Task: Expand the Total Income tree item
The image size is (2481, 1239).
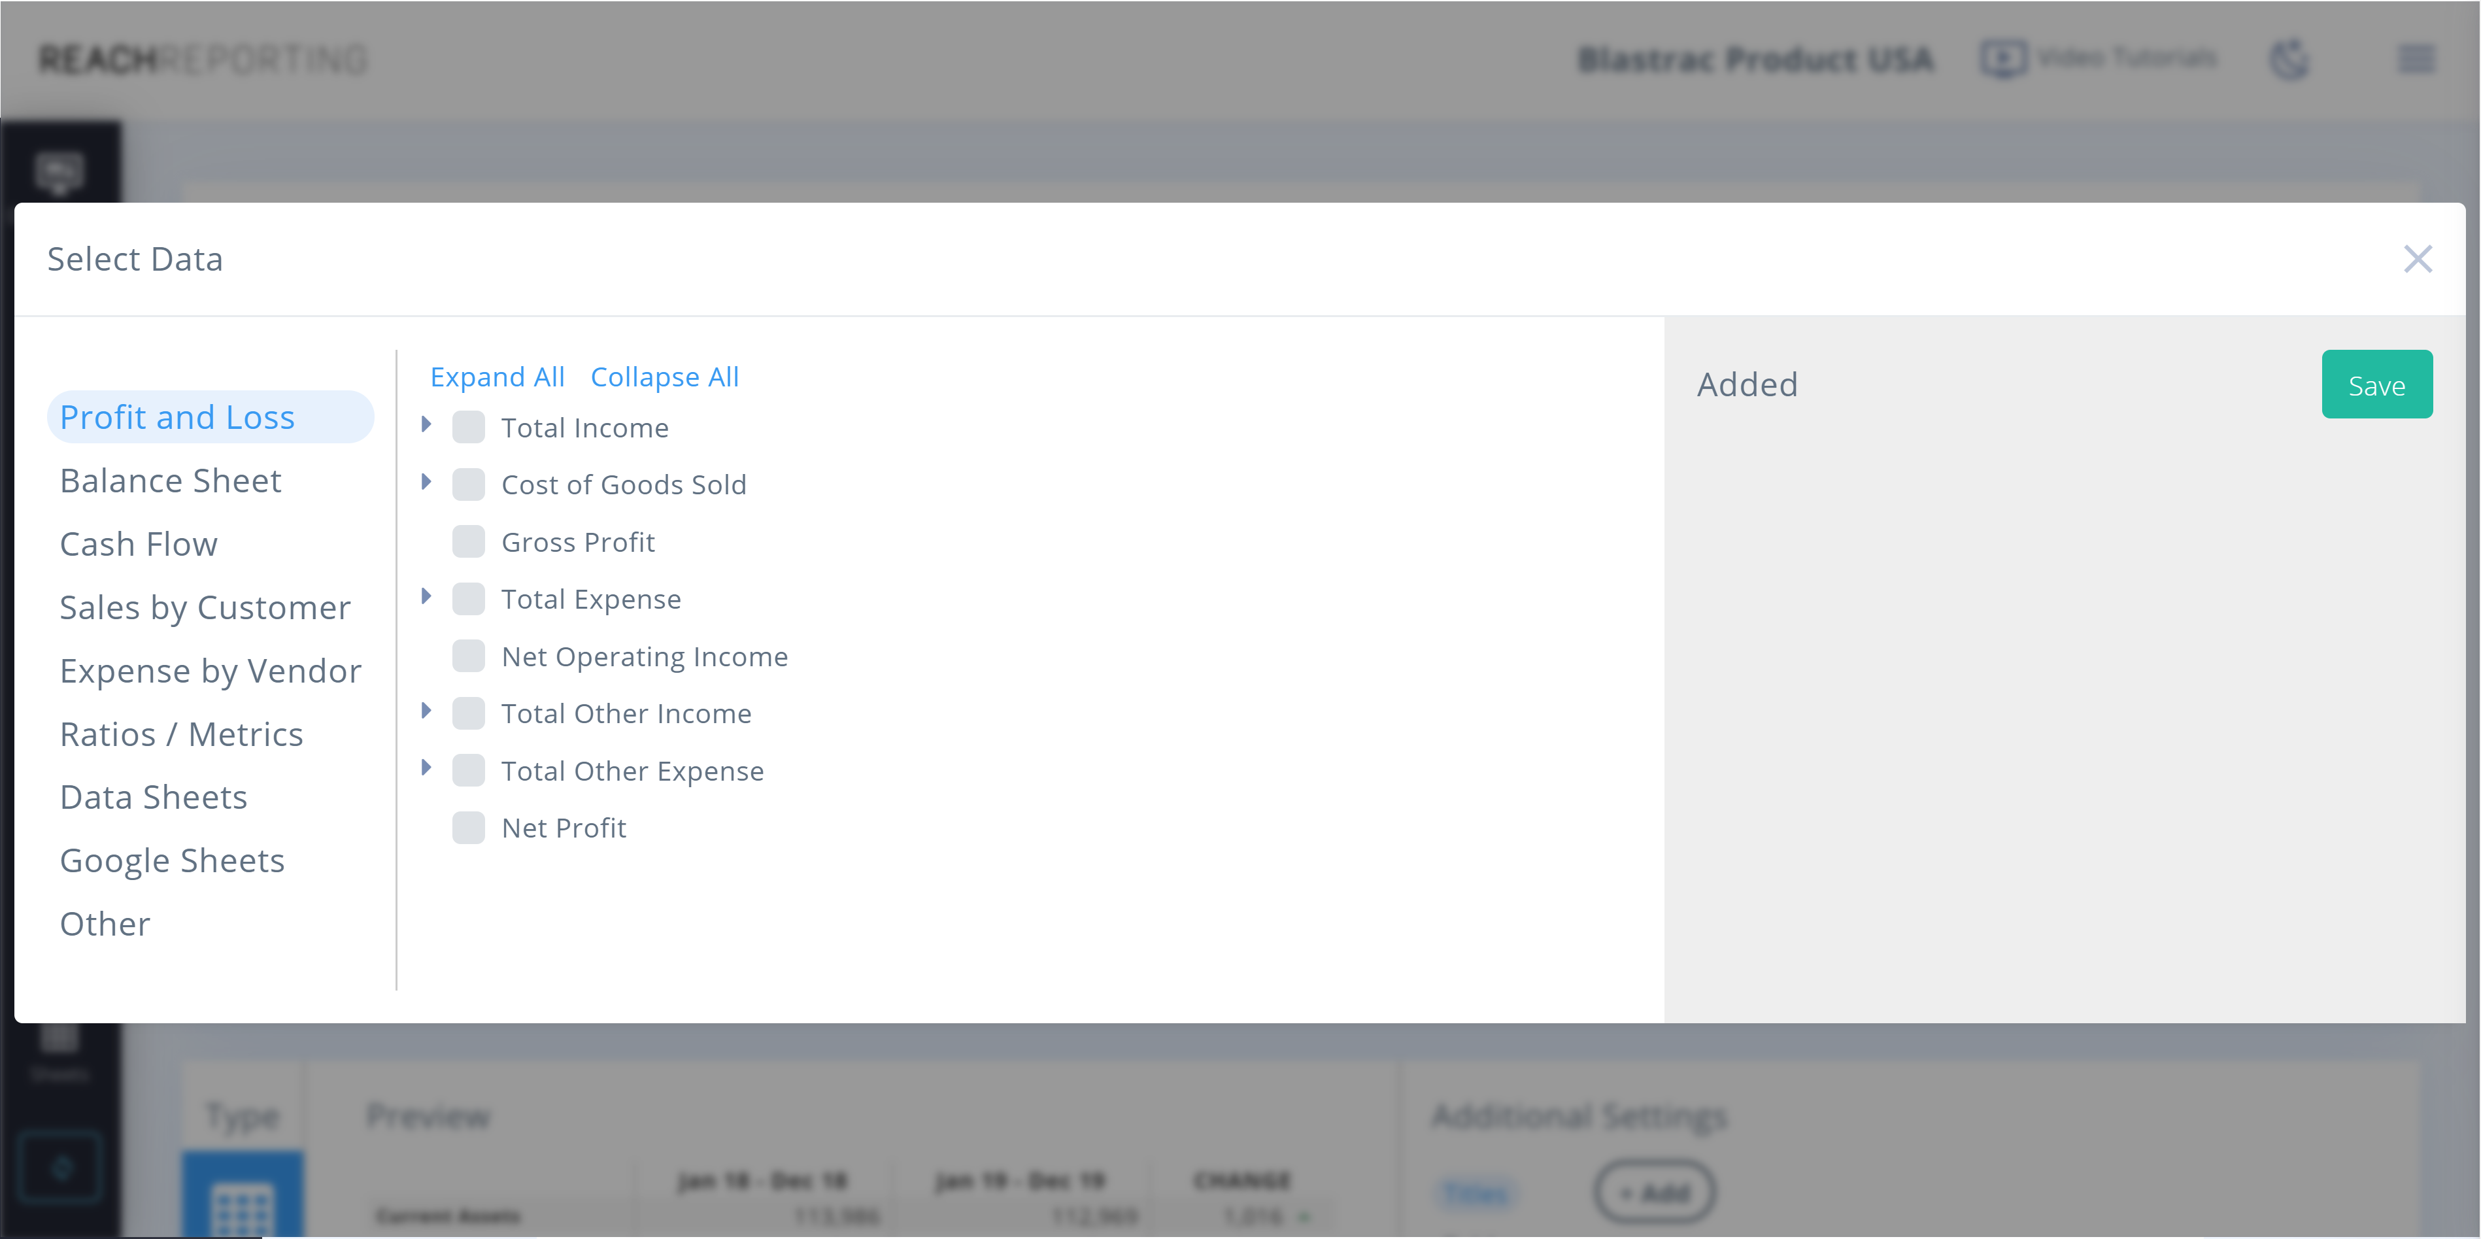Action: (428, 425)
